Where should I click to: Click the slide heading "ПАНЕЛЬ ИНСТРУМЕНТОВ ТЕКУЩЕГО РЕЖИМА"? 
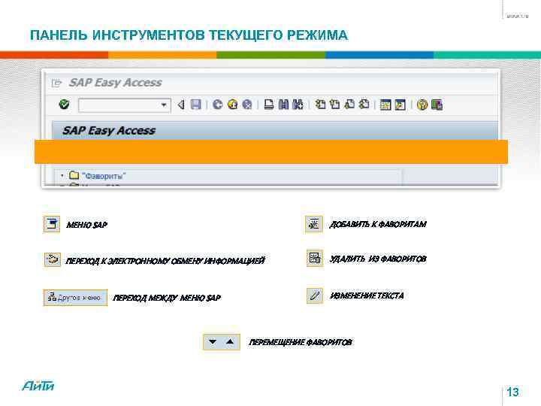(x=189, y=35)
